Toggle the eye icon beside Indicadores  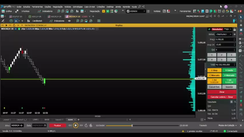coord(69,21)
